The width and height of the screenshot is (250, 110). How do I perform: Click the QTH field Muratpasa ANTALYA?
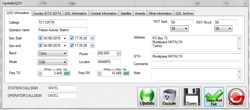(197, 56)
